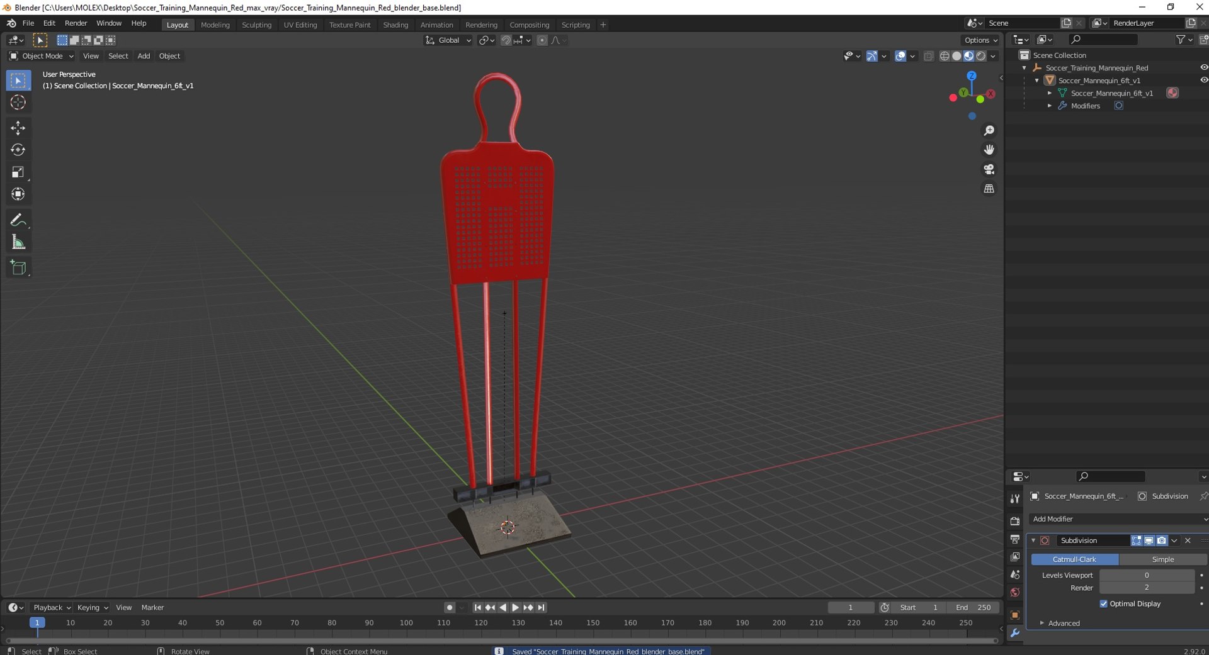The height and width of the screenshot is (655, 1209).
Task: Expand the Modifiers row in outliner
Action: pyautogui.click(x=1050, y=106)
